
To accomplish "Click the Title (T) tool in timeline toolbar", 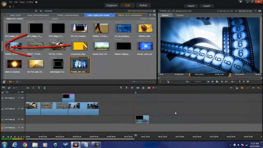I will (x=39, y=88).
